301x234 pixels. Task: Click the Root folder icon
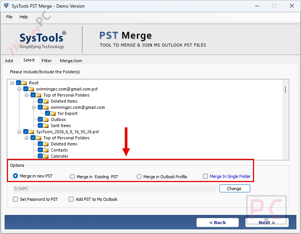(x=24, y=83)
